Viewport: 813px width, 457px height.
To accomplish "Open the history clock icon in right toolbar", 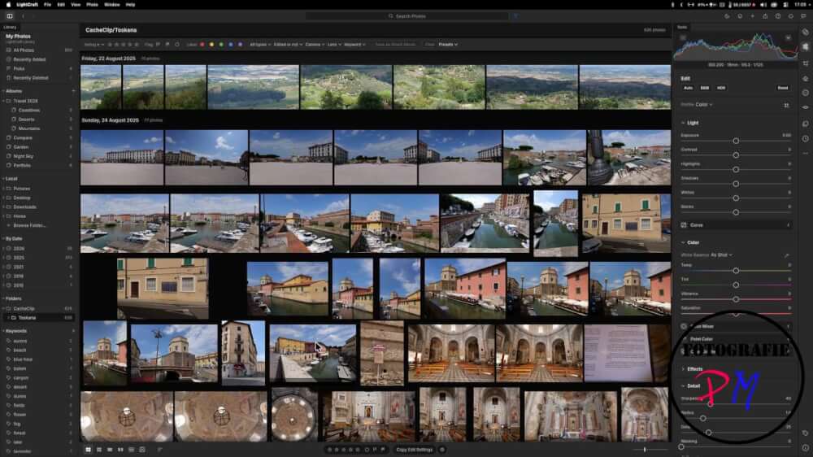I will click(805, 138).
